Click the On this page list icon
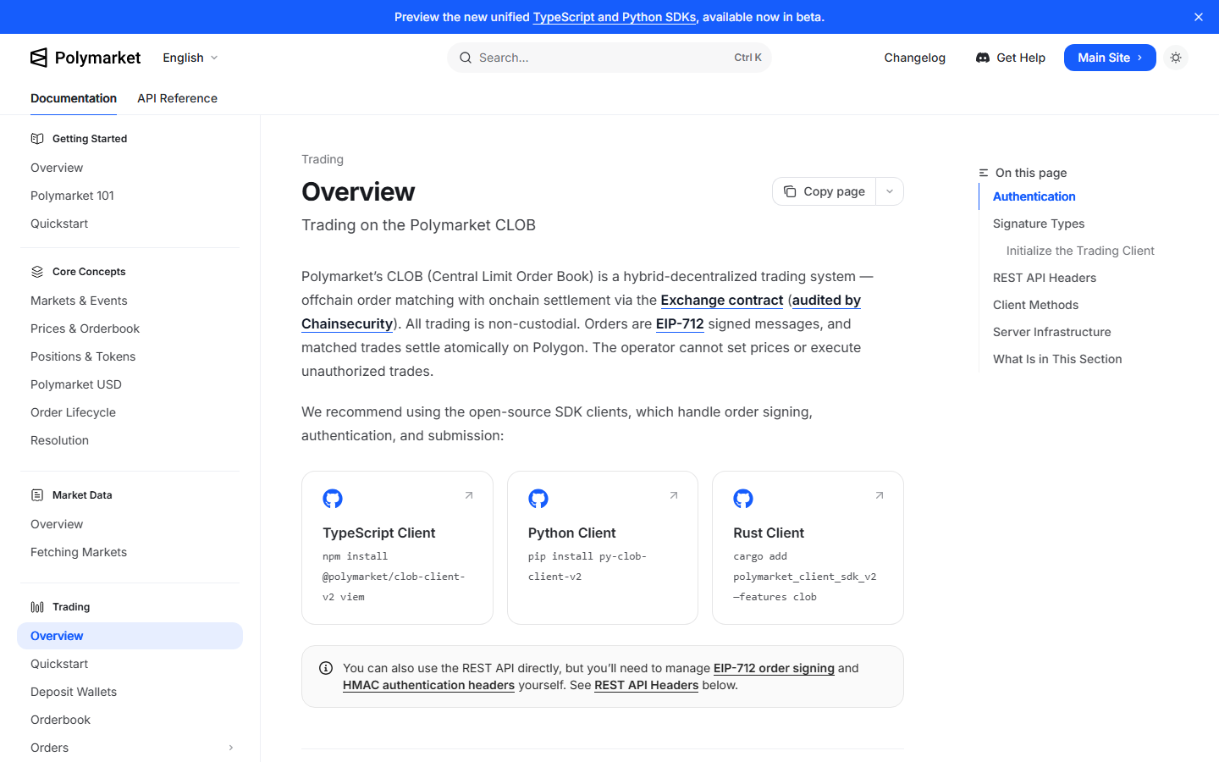This screenshot has height=762, width=1219. [984, 173]
